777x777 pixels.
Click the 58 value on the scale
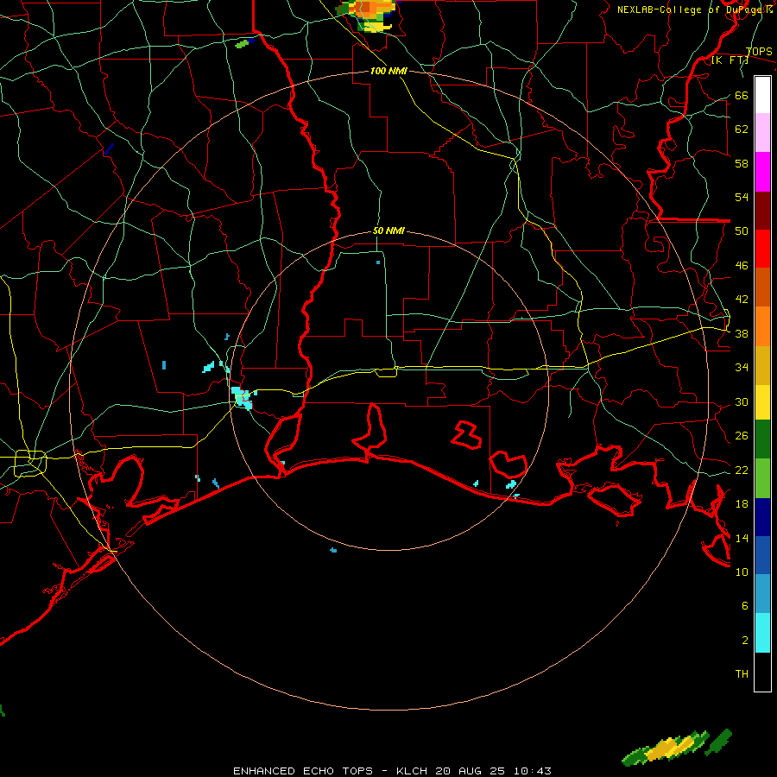pos(742,163)
